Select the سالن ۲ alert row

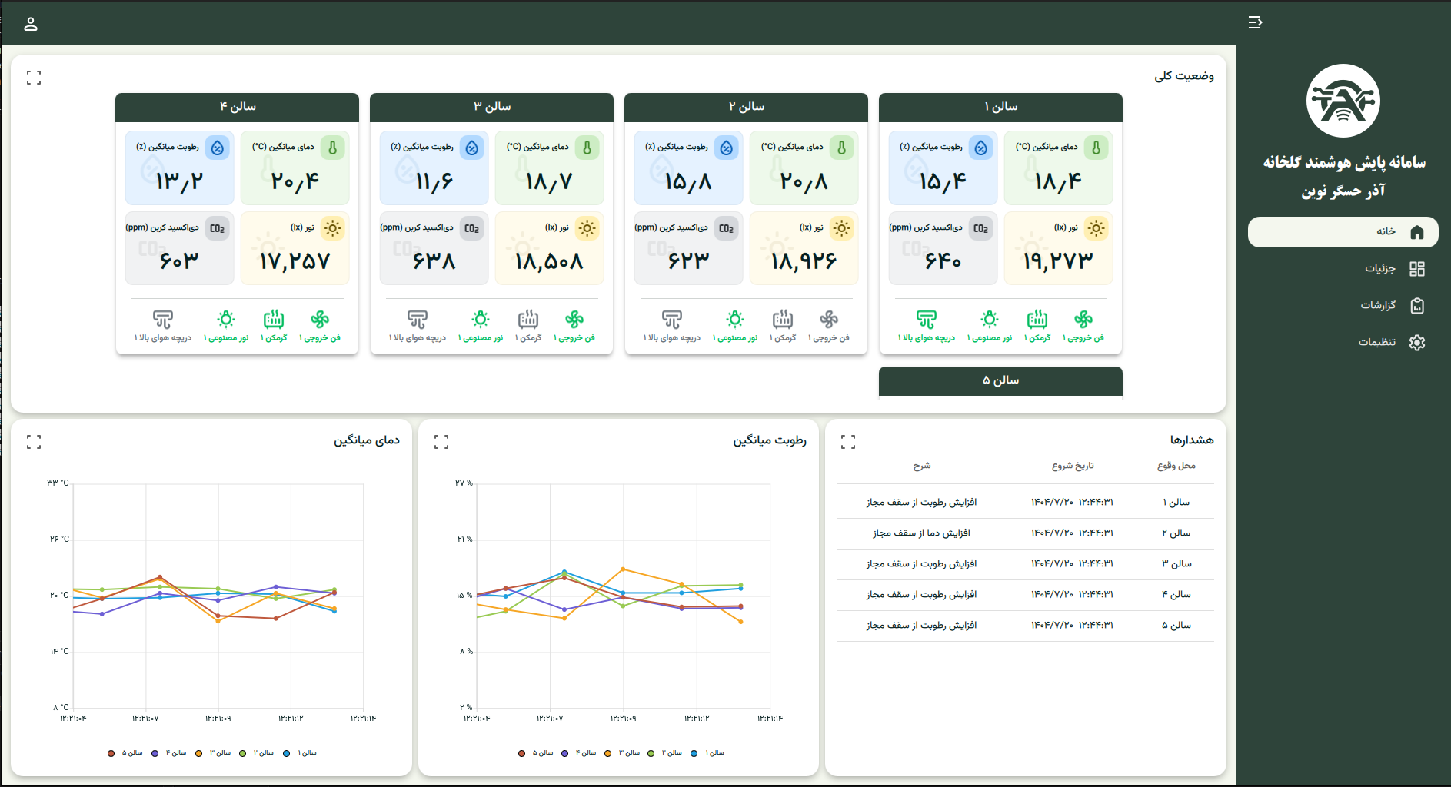tap(1026, 533)
